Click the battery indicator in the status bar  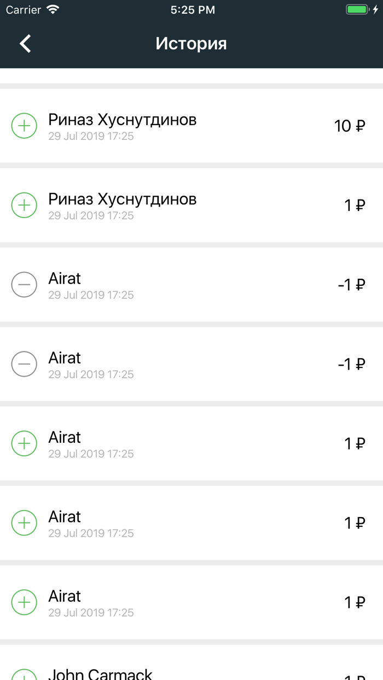coord(358,9)
